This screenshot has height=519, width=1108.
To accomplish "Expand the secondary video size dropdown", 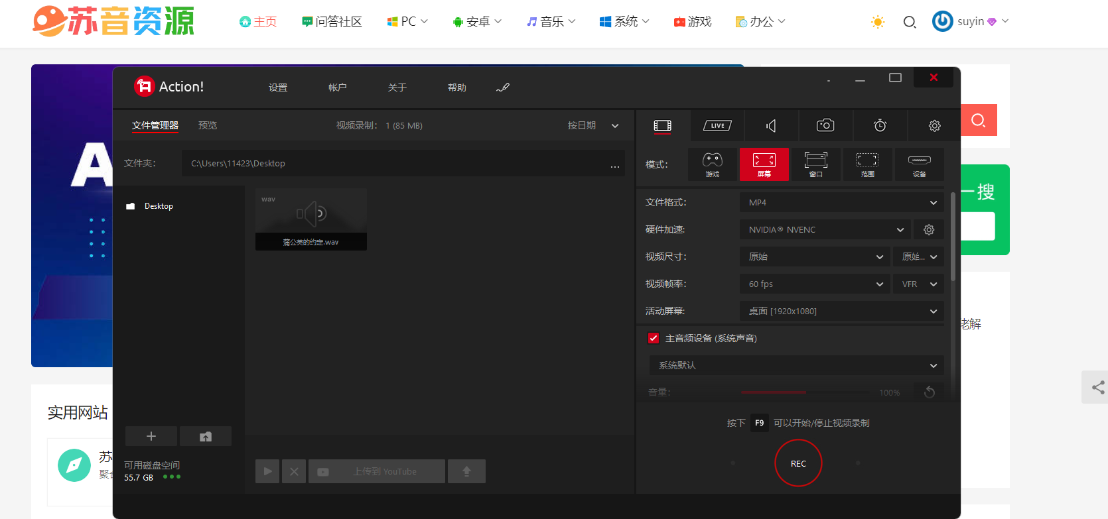I will point(918,257).
